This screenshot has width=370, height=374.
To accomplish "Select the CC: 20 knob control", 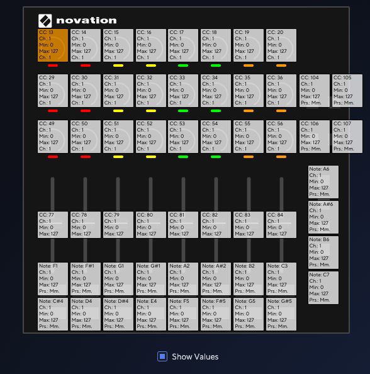I will pyautogui.click(x=281, y=45).
